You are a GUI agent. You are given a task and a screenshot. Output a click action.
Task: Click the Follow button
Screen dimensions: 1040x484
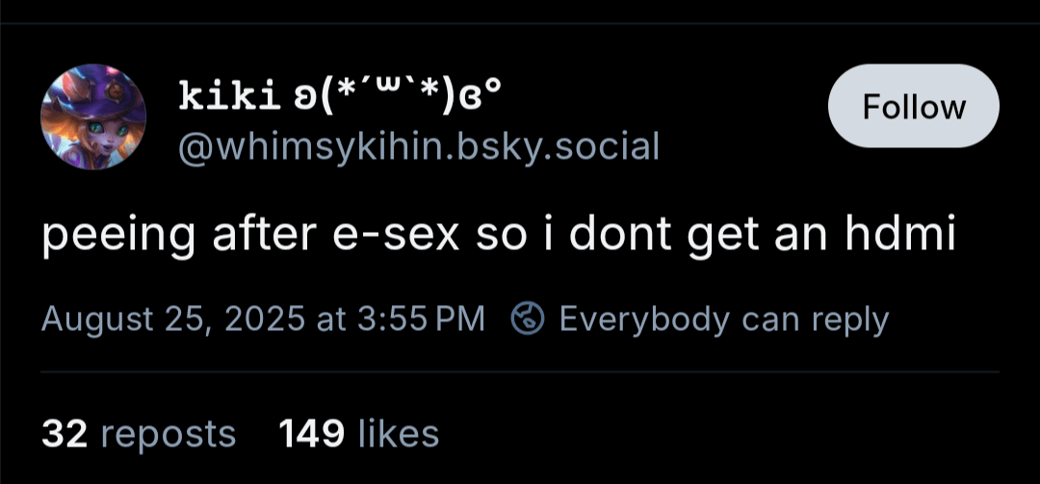913,106
